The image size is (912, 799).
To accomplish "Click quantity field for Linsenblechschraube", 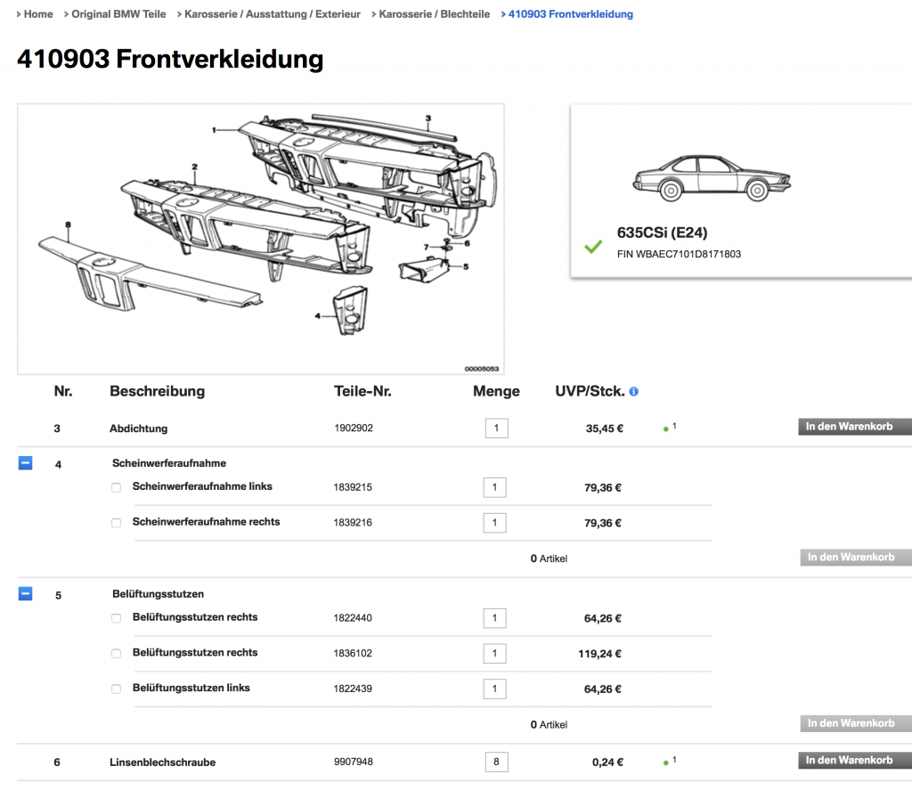I will coord(496,762).
